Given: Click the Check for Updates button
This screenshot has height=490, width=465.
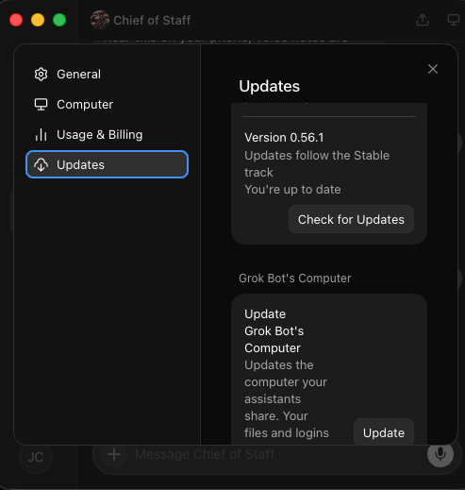Looking at the screenshot, I should (351, 219).
